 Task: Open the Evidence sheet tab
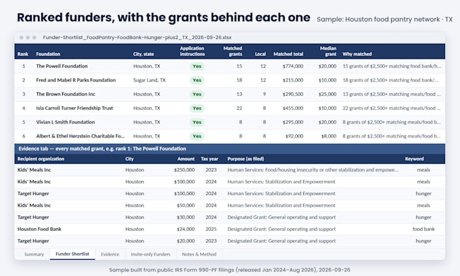click(110, 254)
